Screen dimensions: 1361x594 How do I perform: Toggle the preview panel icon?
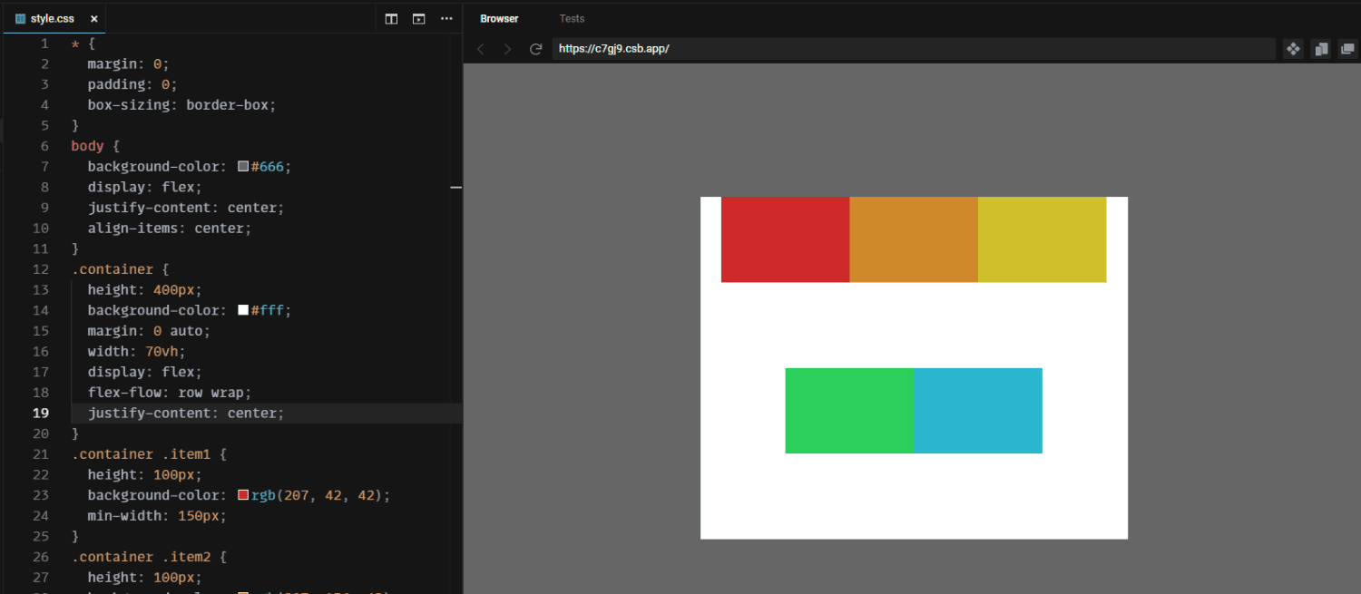coord(418,19)
